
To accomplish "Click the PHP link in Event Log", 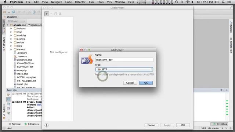I will (39, 104).
